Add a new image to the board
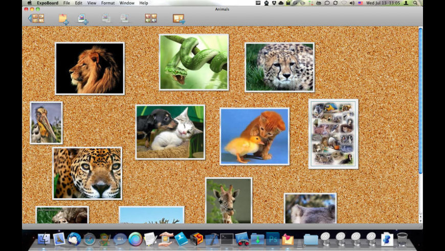This screenshot has width=445, height=251. 83,19
